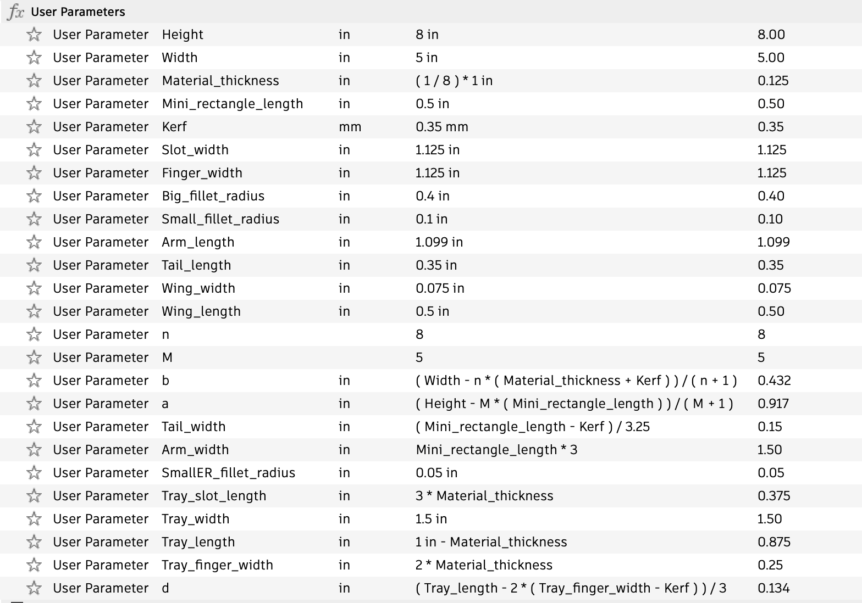Click Wing_width expression '0.075 in'
Image resolution: width=862 pixels, height=603 pixels.
point(440,288)
